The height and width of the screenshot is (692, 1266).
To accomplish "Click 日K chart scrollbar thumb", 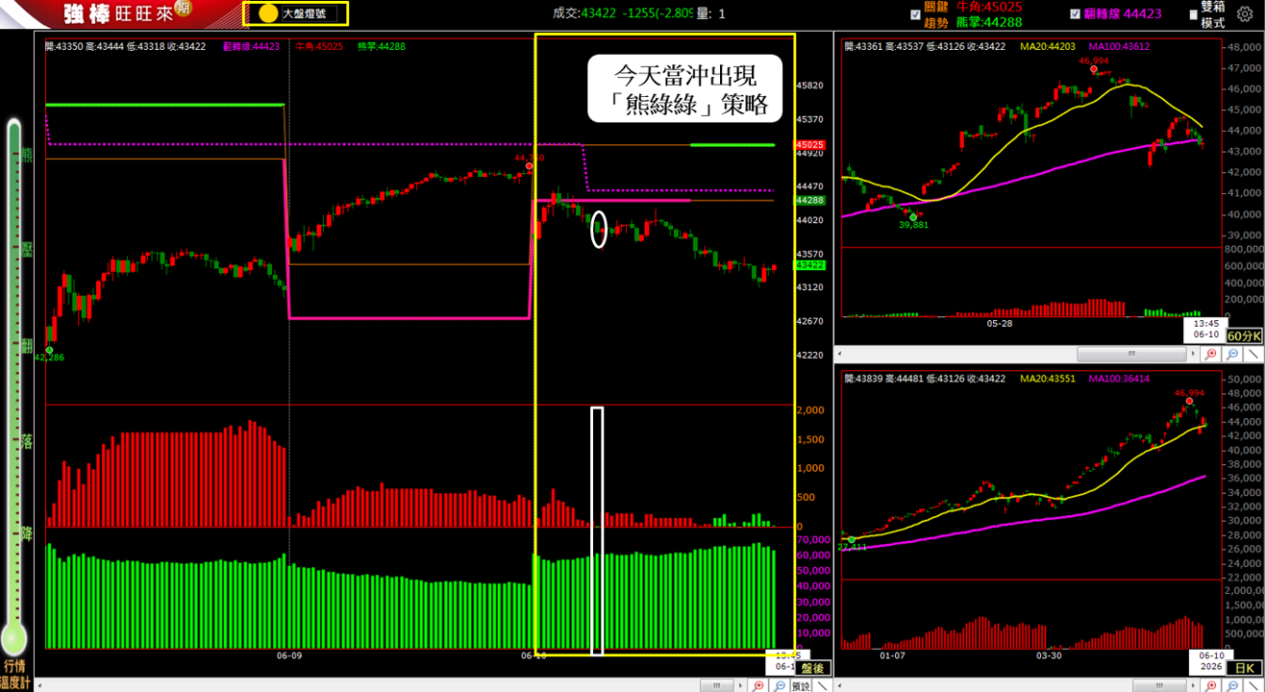I will tap(1161, 685).
